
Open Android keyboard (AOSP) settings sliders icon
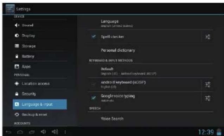click(207, 84)
